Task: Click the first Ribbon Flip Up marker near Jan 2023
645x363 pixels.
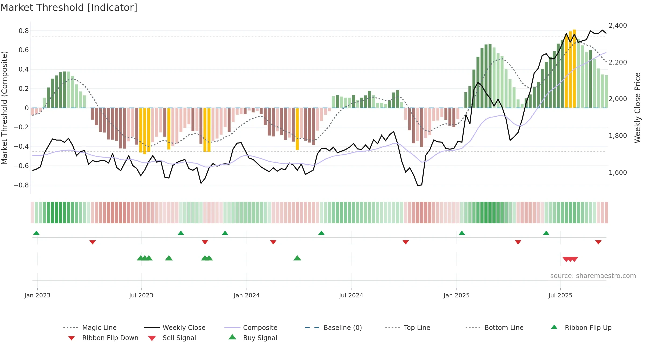Action: (x=36, y=233)
